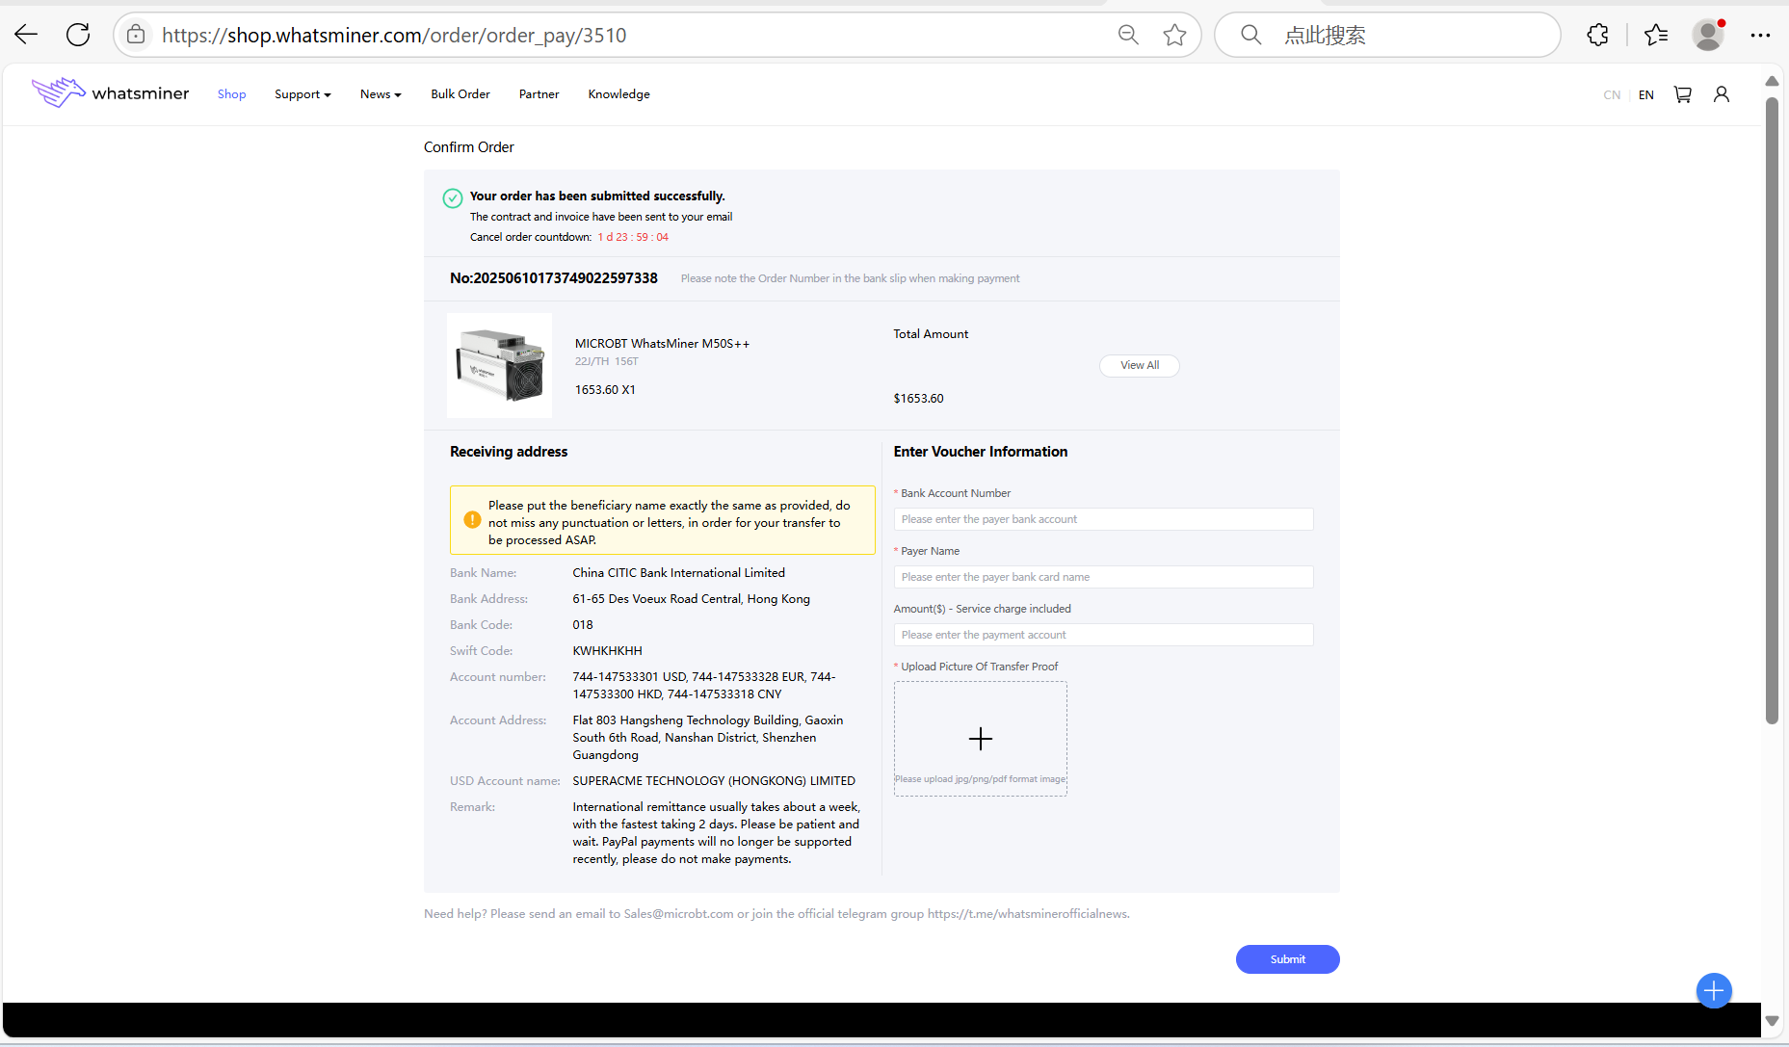This screenshot has height=1047, width=1789.
Task: Open browser settings three-dot menu
Action: click(x=1760, y=35)
